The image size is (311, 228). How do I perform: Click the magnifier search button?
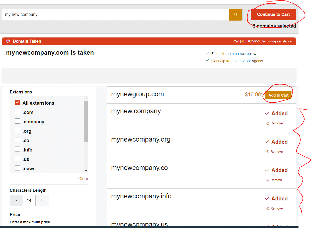click(235, 15)
